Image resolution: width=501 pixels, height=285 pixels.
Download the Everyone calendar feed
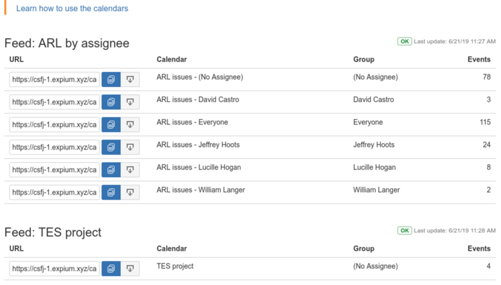click(x=130, y=125)
